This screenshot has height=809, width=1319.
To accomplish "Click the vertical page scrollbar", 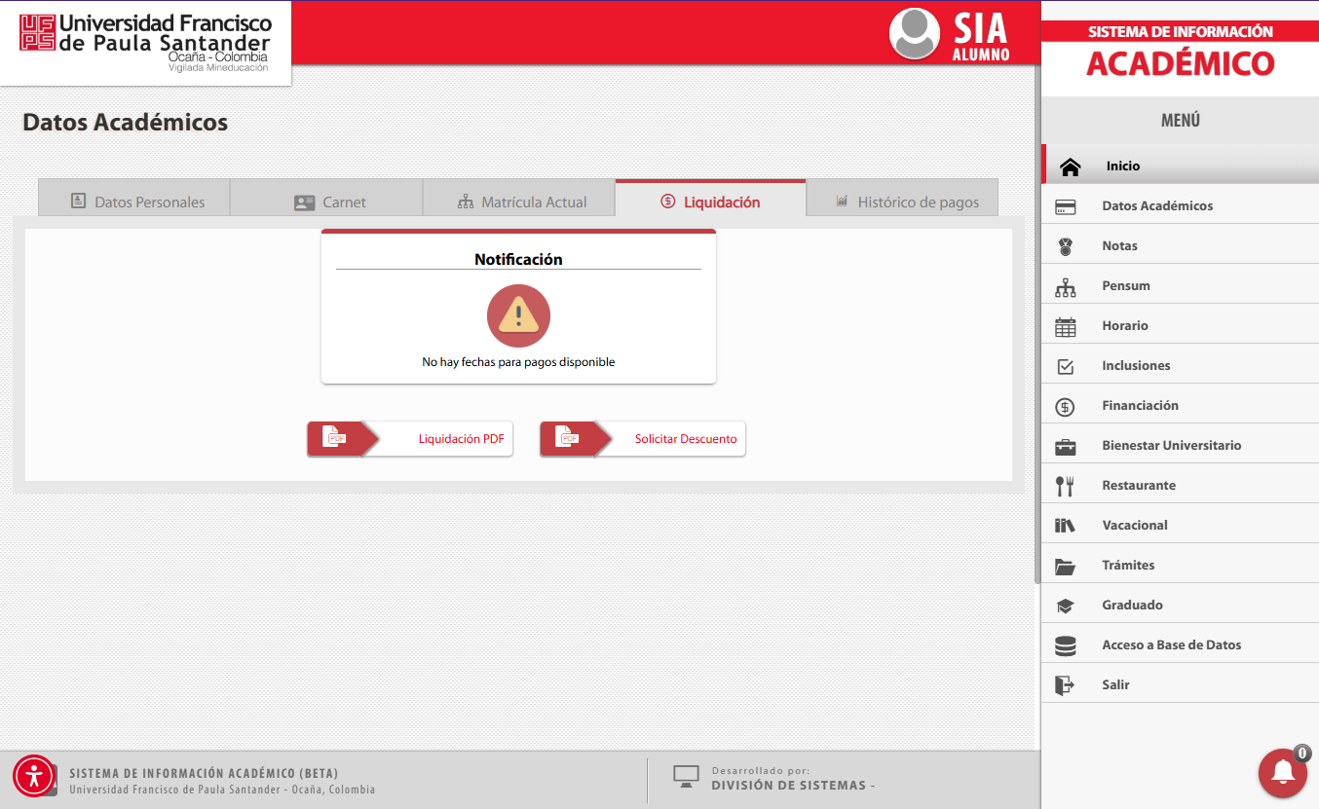I will pos(1037,325).
